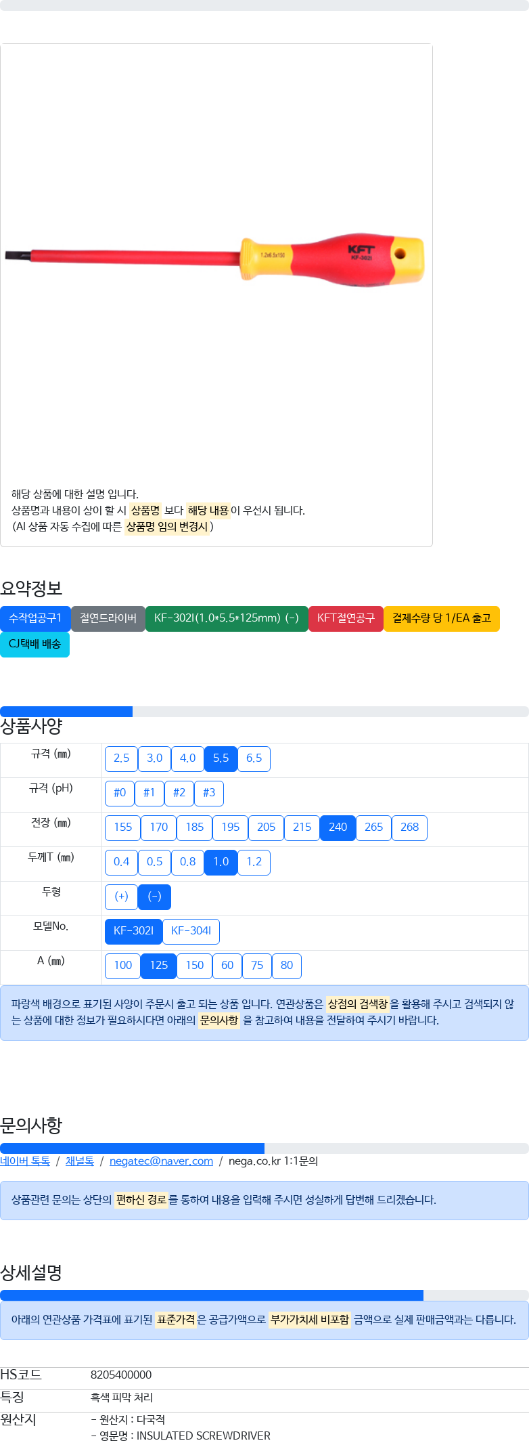Select the 6.5 size option

click(x=254, y=758)
